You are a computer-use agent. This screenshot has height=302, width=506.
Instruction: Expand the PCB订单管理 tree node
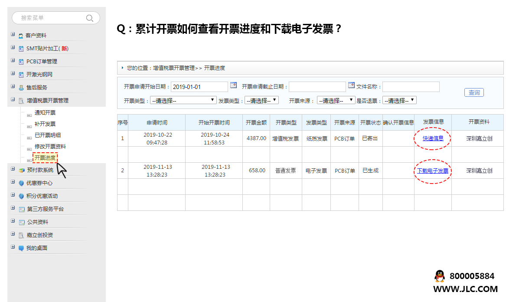(13, 61)
